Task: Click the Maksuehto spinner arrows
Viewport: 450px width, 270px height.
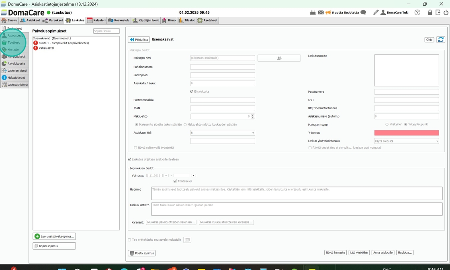Action: click(253, 116)
